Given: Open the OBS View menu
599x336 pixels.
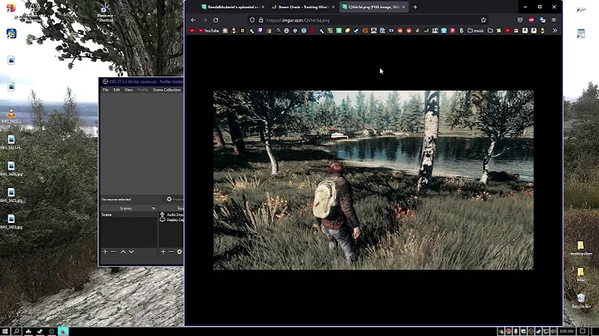Looking at the screenshot, I should click(x=129, y=90).
